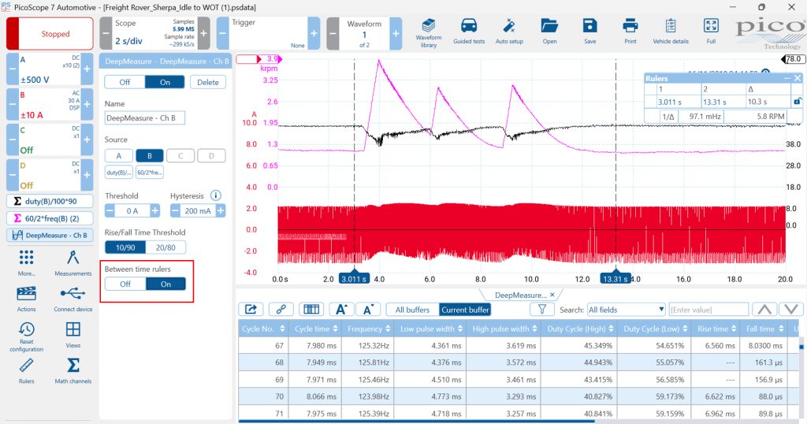Open the Actions panel
This screenshot has height=424, width=807.
(x=26, y=299)
